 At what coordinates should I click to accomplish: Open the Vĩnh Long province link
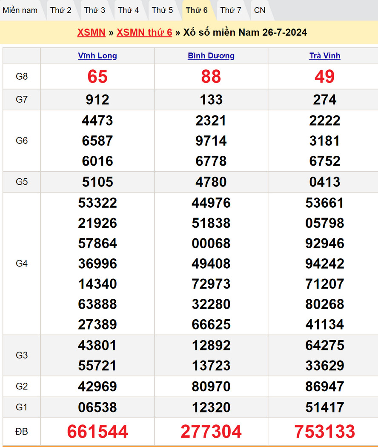pos(97,56)
